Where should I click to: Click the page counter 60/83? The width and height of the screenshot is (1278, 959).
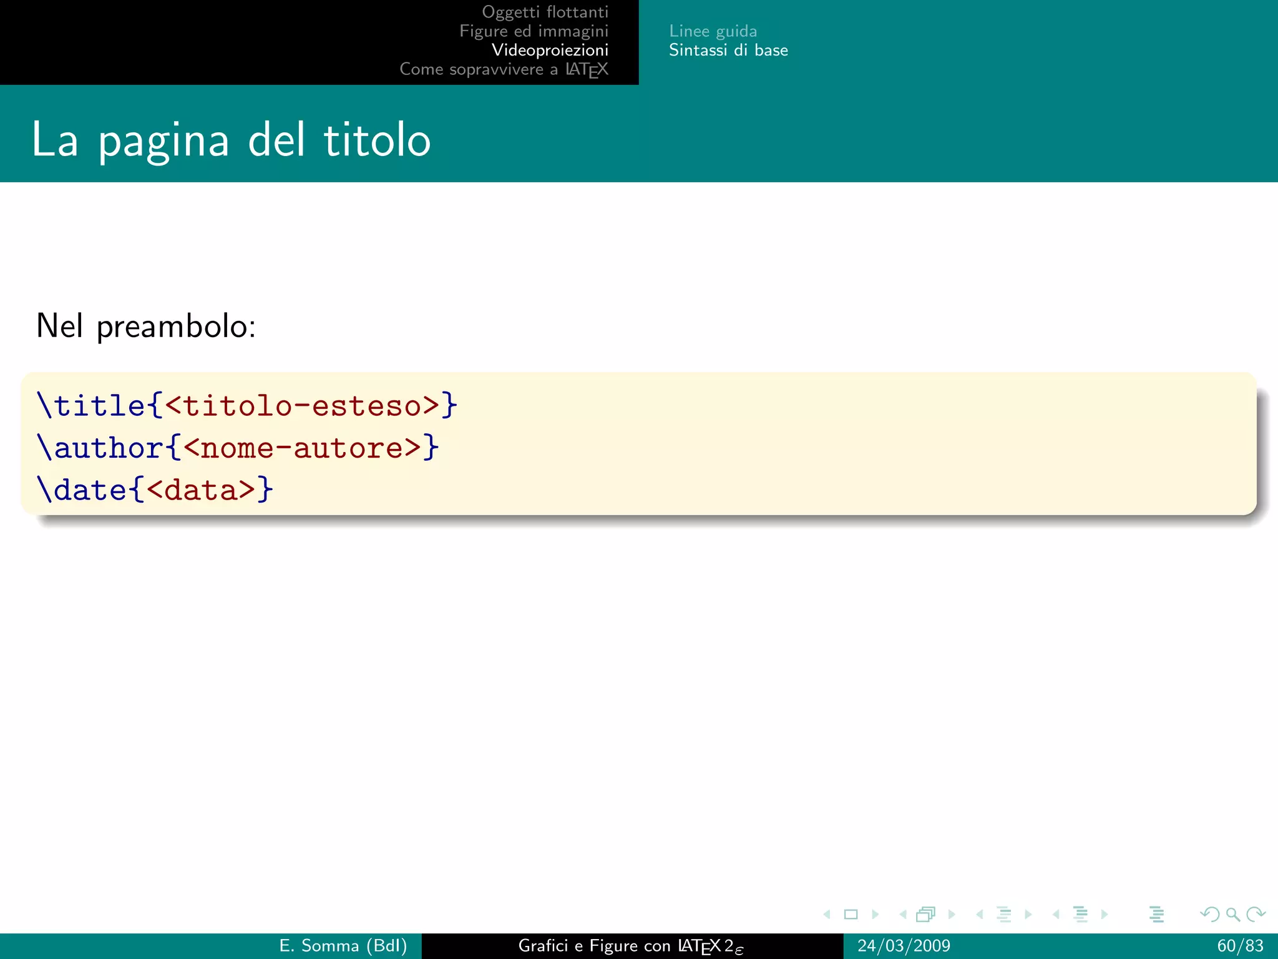pos(1241,946)
